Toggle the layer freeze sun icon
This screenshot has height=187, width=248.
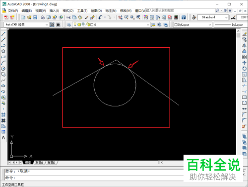(79, 24)
